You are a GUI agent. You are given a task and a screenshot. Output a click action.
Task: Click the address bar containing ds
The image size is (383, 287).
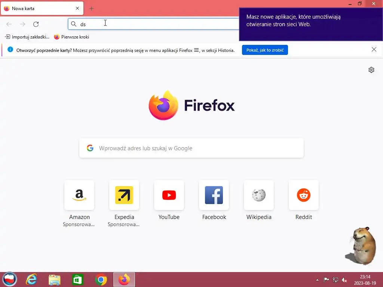click(153, 24)
